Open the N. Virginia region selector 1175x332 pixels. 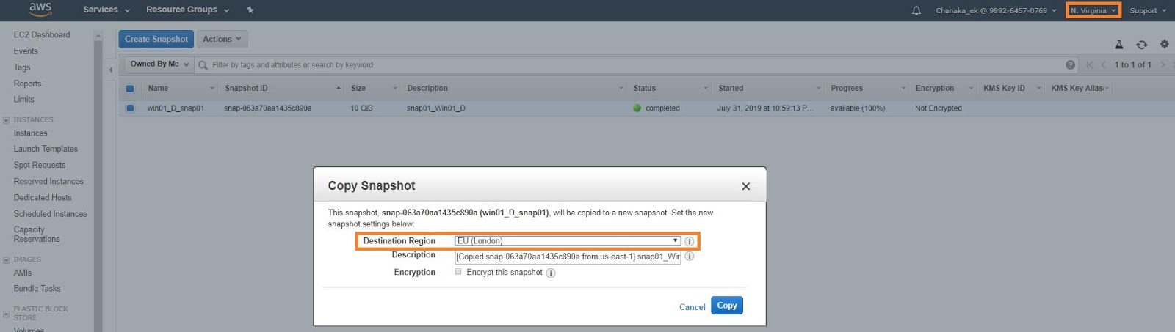[1093, 10]
